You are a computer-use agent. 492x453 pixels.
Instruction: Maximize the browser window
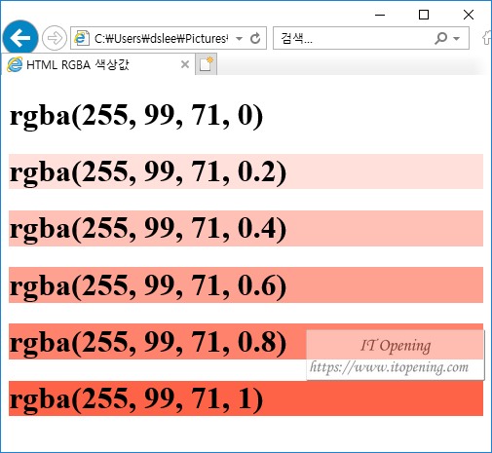[424, 15]
